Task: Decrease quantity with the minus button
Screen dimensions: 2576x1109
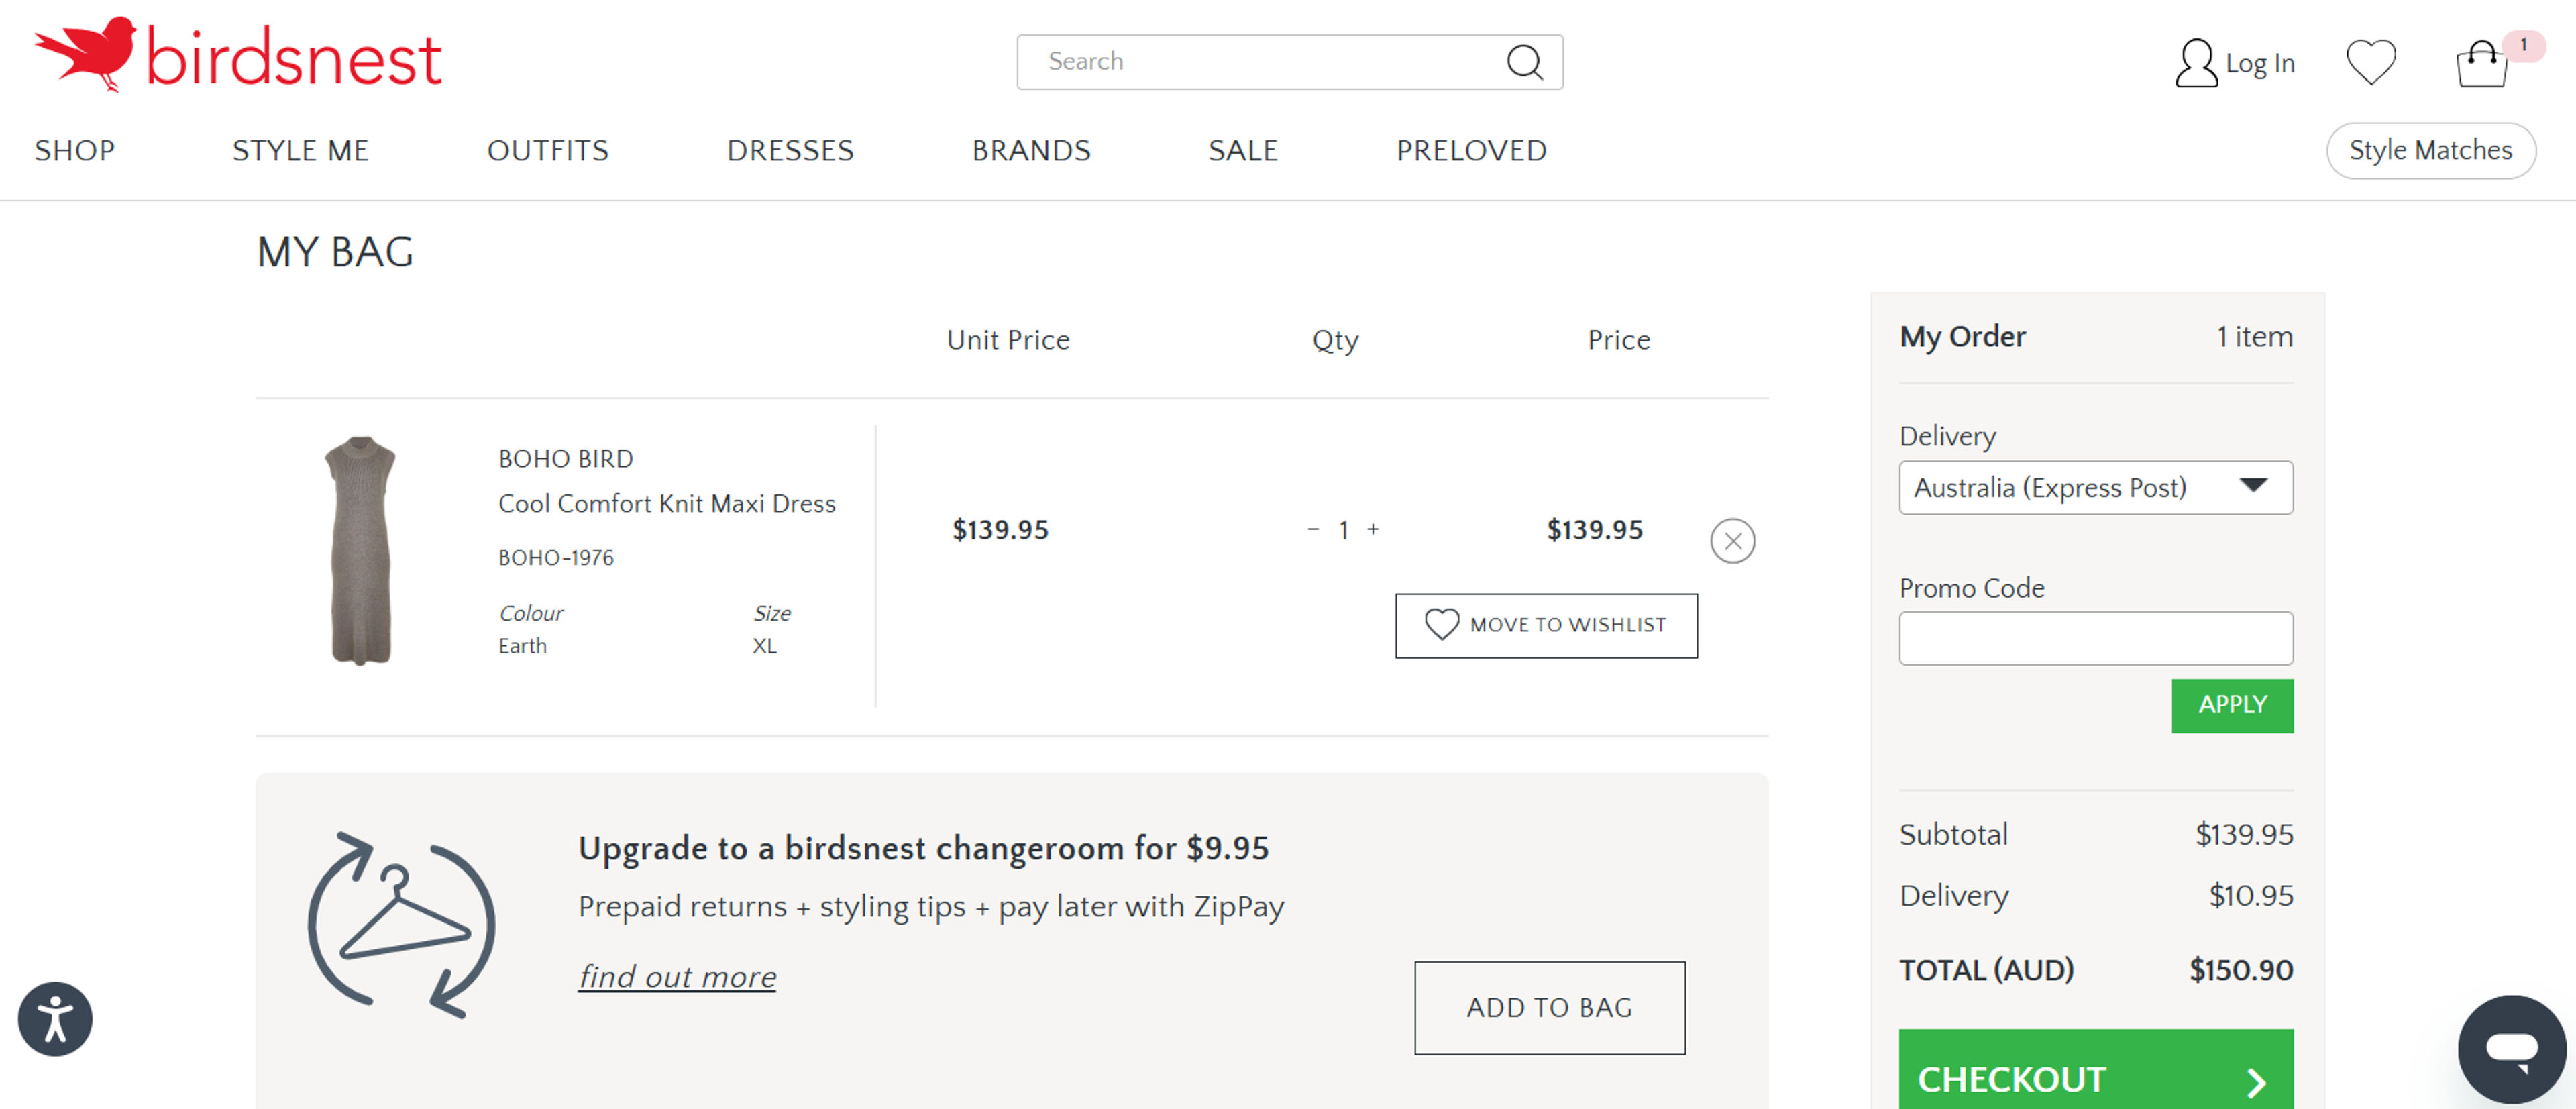Action: tap(1313, 529)
